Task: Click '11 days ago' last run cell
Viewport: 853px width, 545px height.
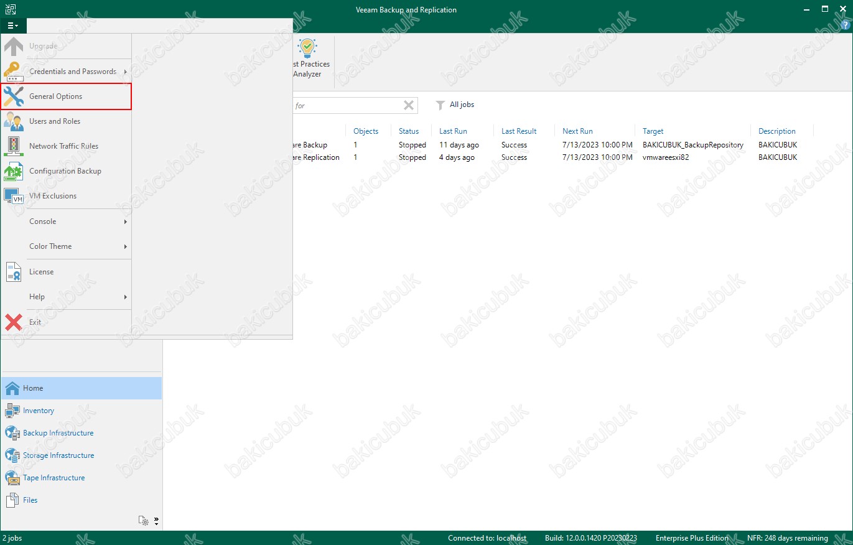Action: click(x=459, y=145)
